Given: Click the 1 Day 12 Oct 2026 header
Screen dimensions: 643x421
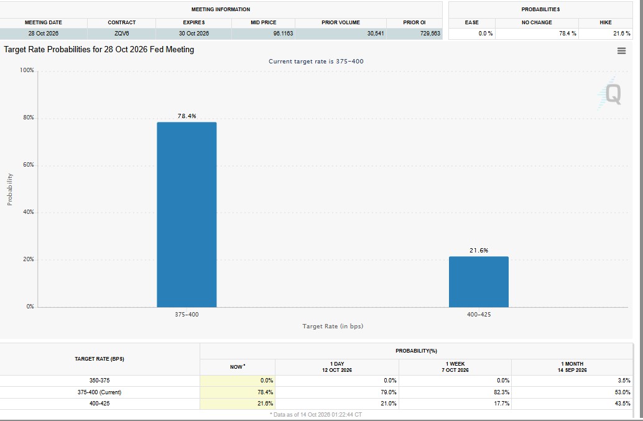Looking at the screenshot, I should click(336, 367).
